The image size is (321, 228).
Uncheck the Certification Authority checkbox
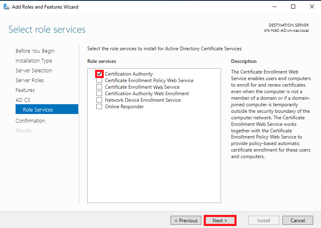pyautogui.click(x=99, y=74)
